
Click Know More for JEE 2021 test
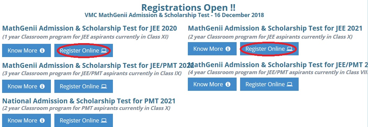click(212, 49)
